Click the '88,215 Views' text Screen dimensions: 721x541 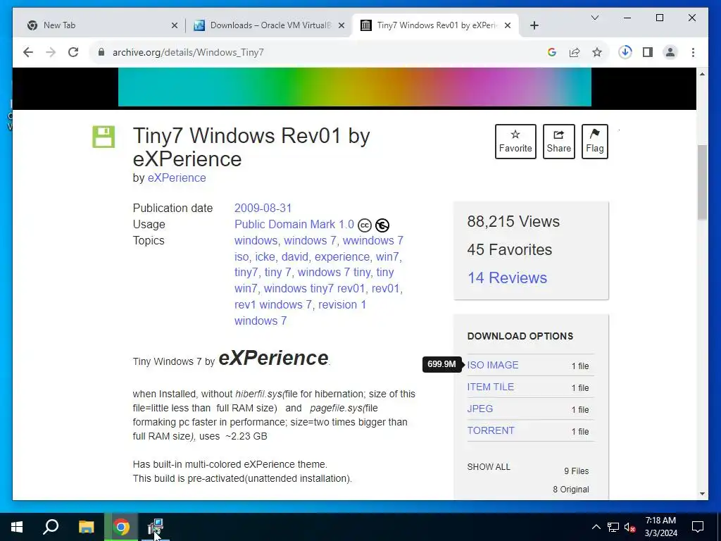coord(513,222)
